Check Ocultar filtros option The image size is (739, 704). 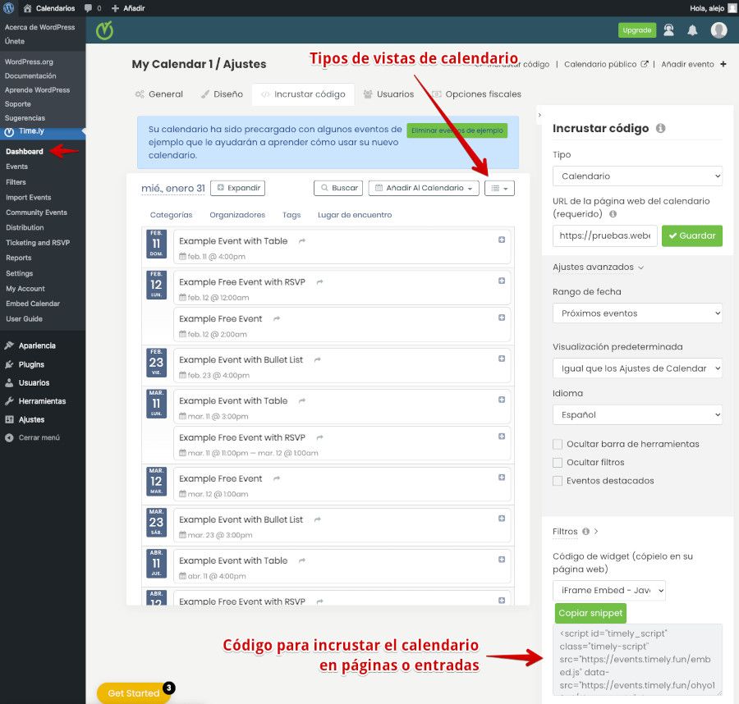click(558, 463)
